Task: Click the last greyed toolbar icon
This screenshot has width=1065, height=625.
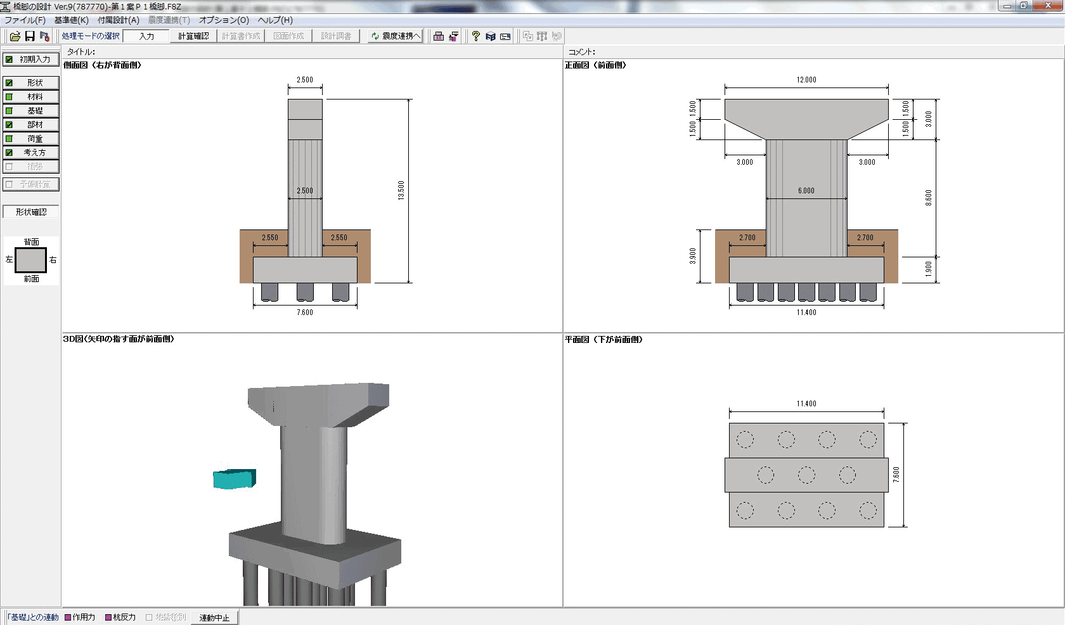Action: [557, 36]
